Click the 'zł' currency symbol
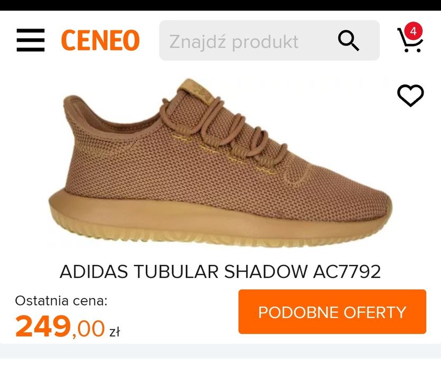 click(115, 331)
